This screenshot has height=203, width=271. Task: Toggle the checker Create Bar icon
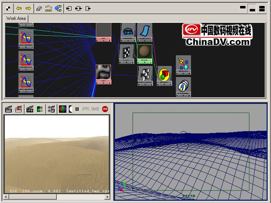point(8,9)
